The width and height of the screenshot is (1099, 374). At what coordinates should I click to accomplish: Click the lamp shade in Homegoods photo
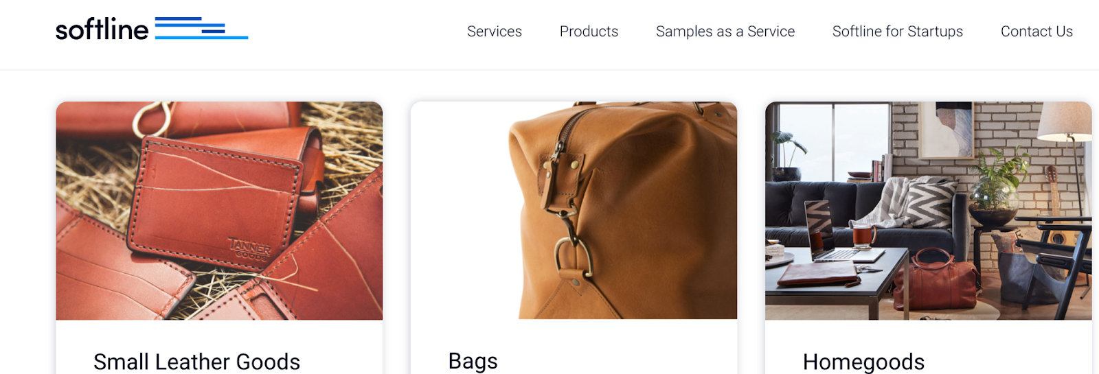coord(1065,122)
